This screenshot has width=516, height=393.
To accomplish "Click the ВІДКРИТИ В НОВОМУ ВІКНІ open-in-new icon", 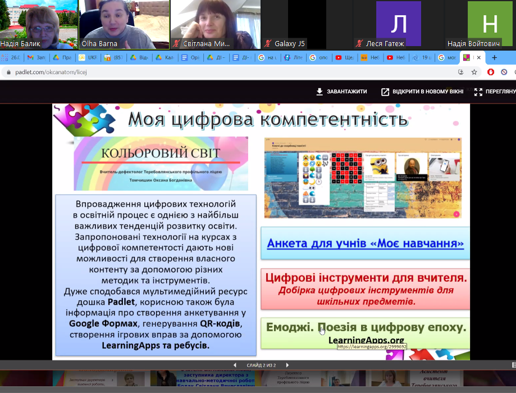I will point(385,90).
